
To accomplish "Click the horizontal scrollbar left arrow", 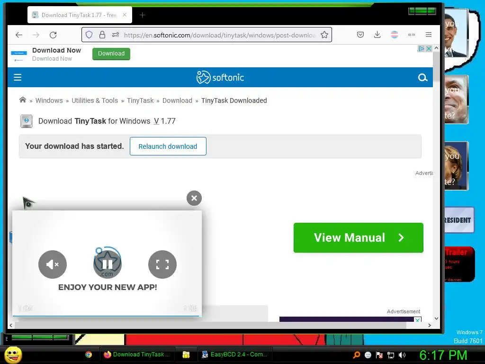I will coord(11,325).
